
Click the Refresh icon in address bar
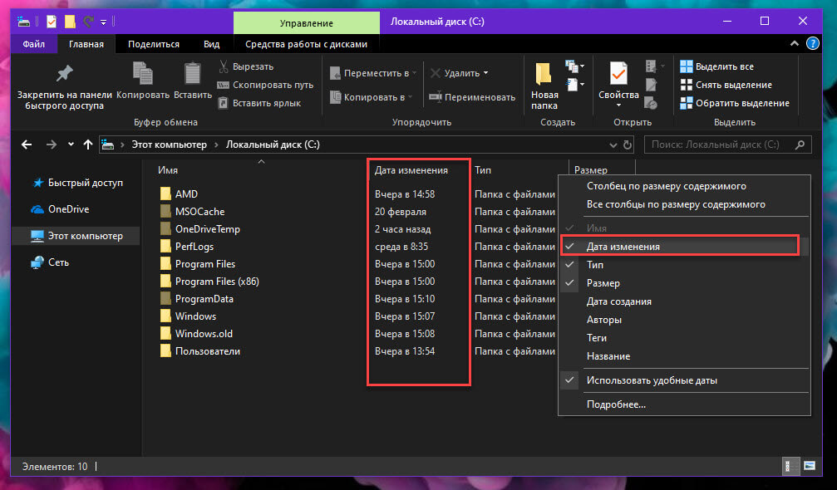pos(628,145)
